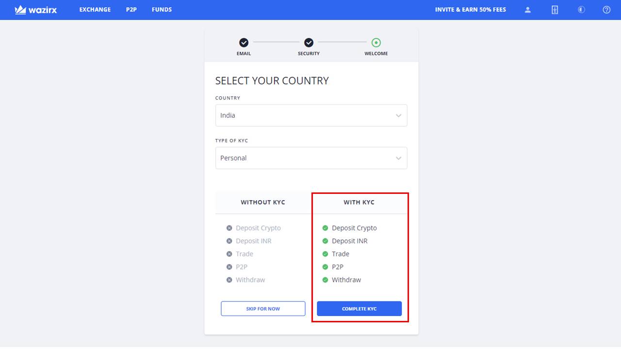621x349 pixels.
Task: Click the TYPE OF KYC field label
Action: click(231, 141)
